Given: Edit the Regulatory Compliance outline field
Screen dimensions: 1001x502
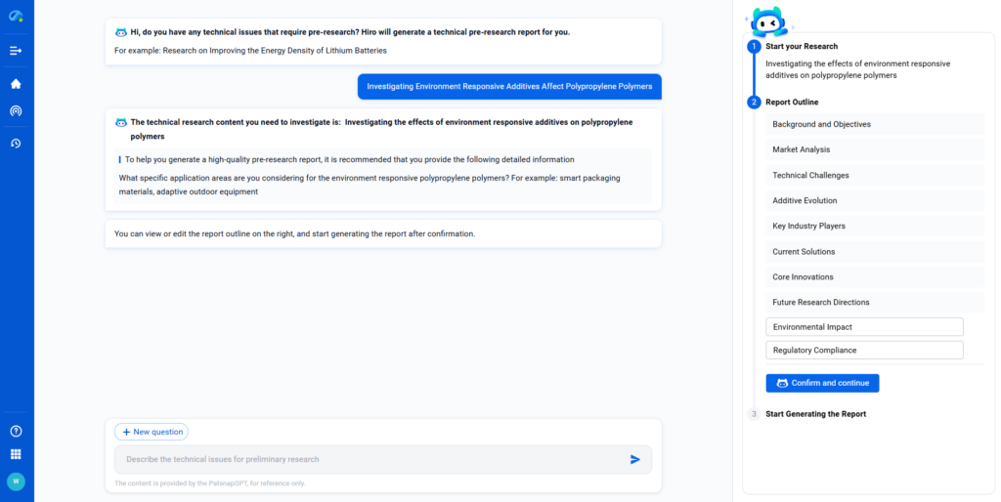Looking at the screenshot, I should pyautogui.click(x=864, y=350).
